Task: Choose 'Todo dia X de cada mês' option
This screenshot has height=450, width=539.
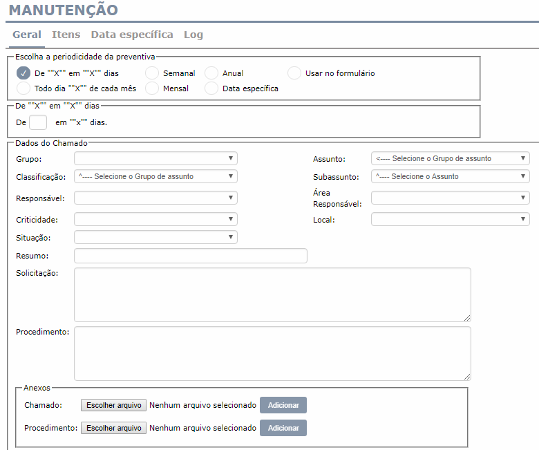Action: (23, 88)
